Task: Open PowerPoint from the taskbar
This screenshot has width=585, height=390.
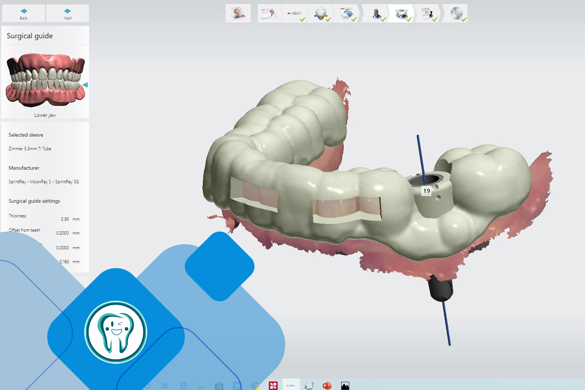Action: pyautogui.click(x=327, y=386)
